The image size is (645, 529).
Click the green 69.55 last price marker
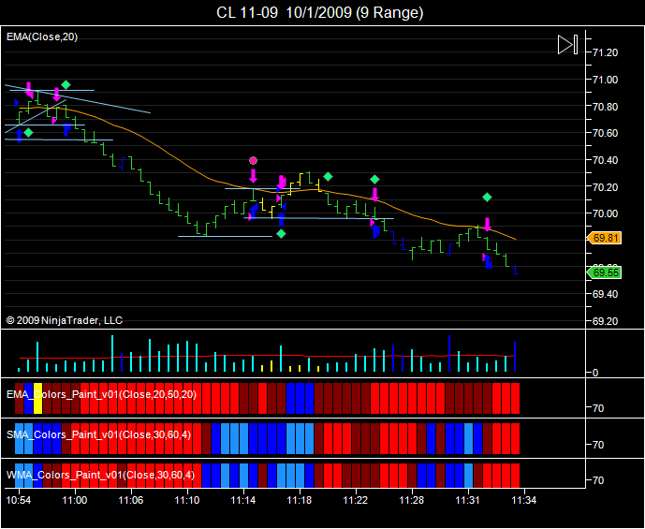coord(605,272)
